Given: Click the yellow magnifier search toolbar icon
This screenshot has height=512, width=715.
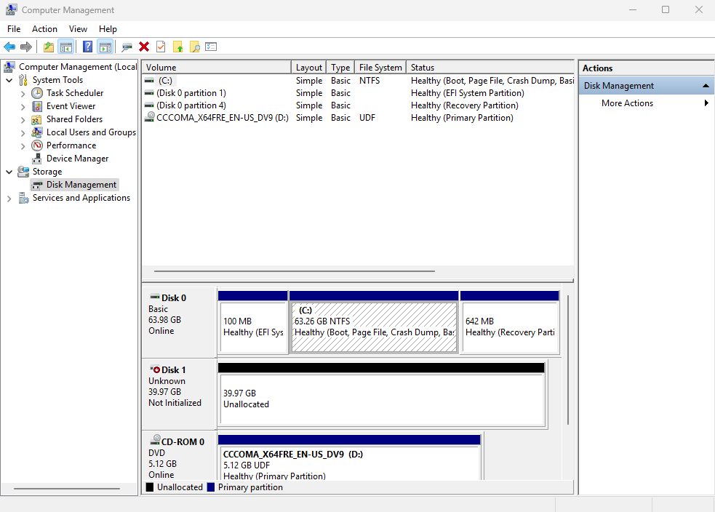Looking at the screenshot, I should point(194,47).
